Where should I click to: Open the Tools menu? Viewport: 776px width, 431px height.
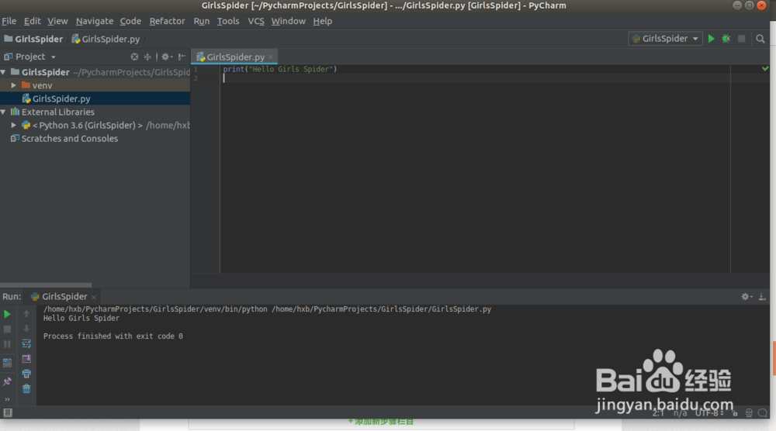click(x=228, y=21)
